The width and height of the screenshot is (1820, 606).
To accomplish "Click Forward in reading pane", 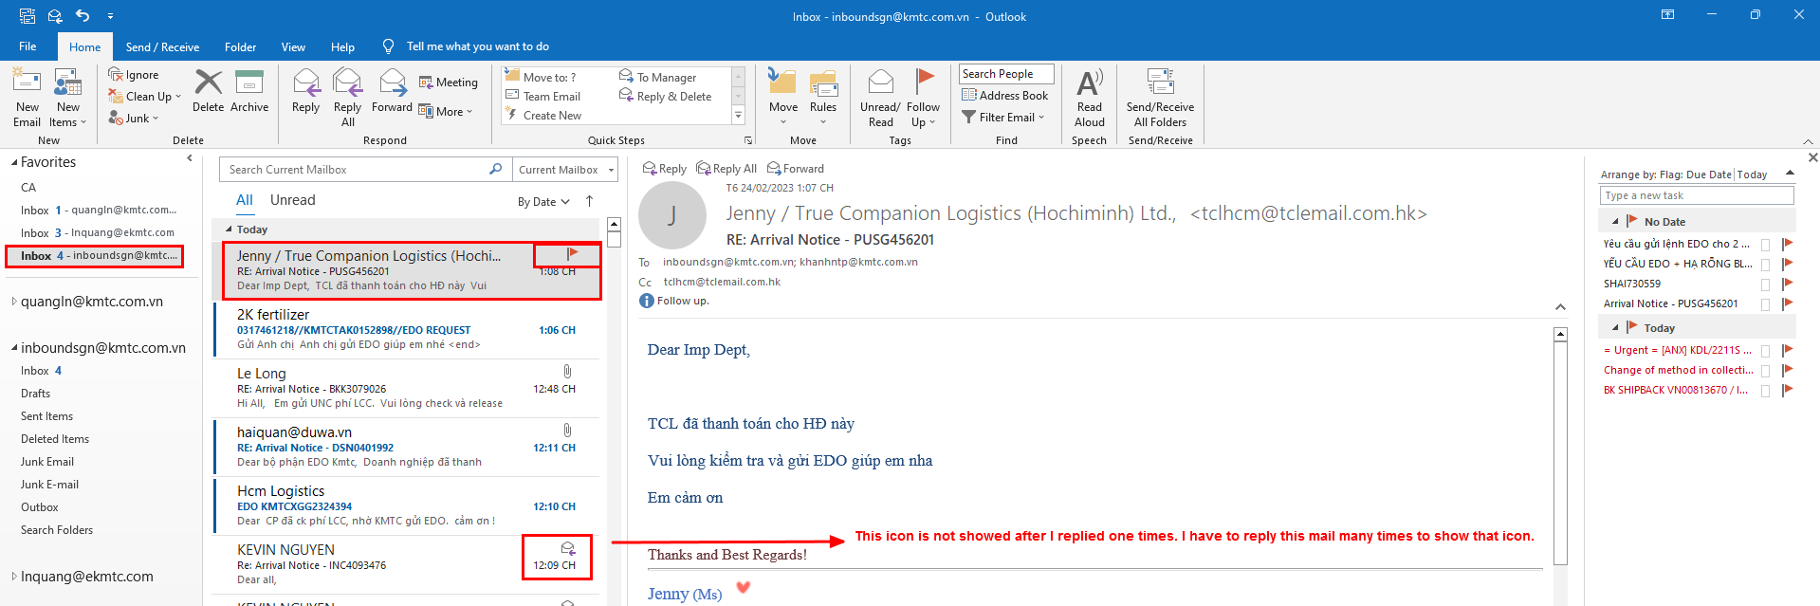I will (796, 169).
